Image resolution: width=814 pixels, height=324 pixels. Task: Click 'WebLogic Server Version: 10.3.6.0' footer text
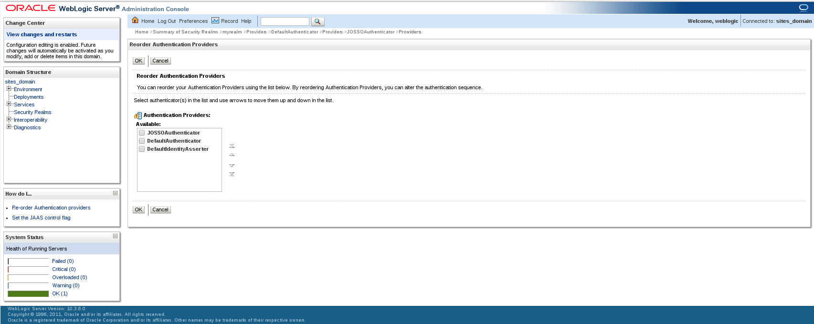pos(46,309)
